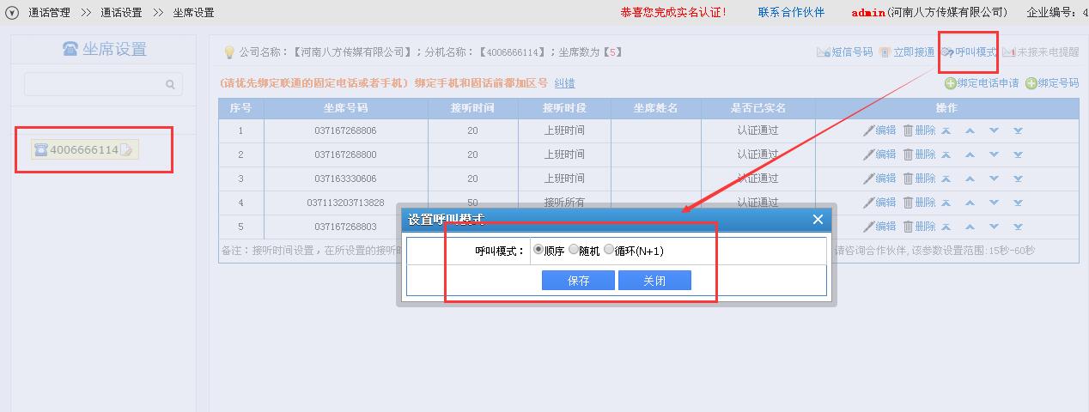
Task: Select 循环(N+1) cyclic call mode
Action: [x=609, y=250]
